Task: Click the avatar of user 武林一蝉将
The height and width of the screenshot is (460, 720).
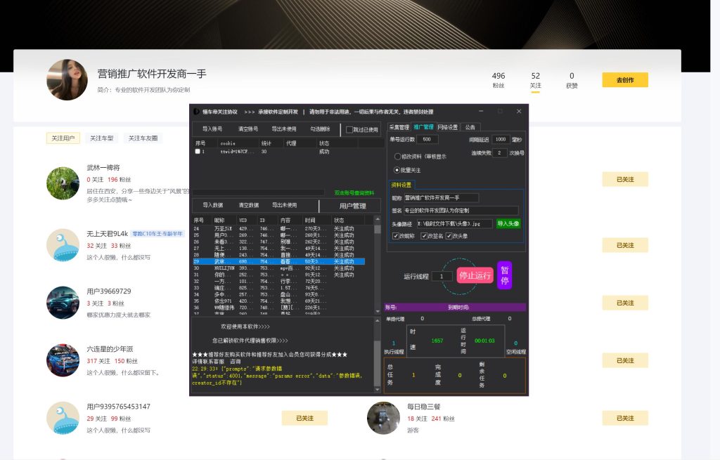Action: coord(63,183)
